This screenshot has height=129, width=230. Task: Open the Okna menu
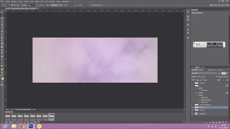58,1
